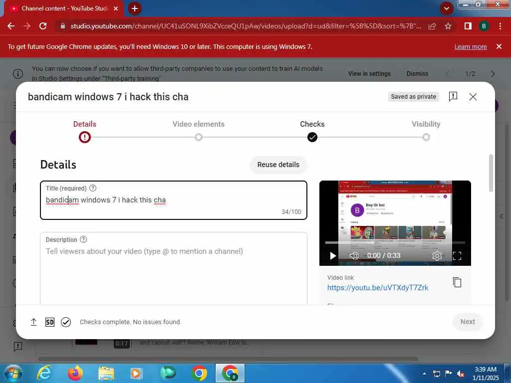
Task: Go to the Checks step
Action: pos(312,124)
